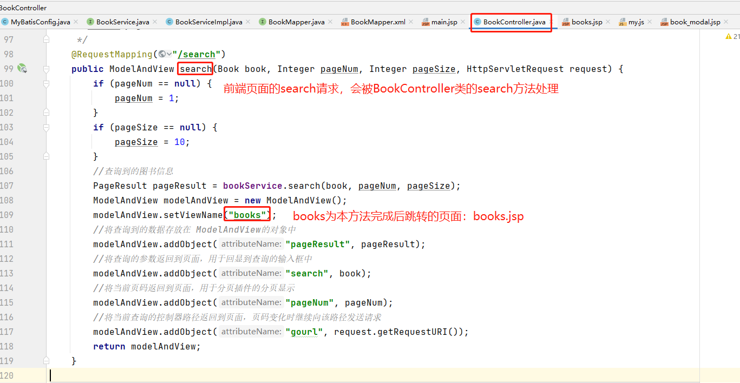Close the books.jsp tab
Screen dimensions: 740x383
click(608, 22)
